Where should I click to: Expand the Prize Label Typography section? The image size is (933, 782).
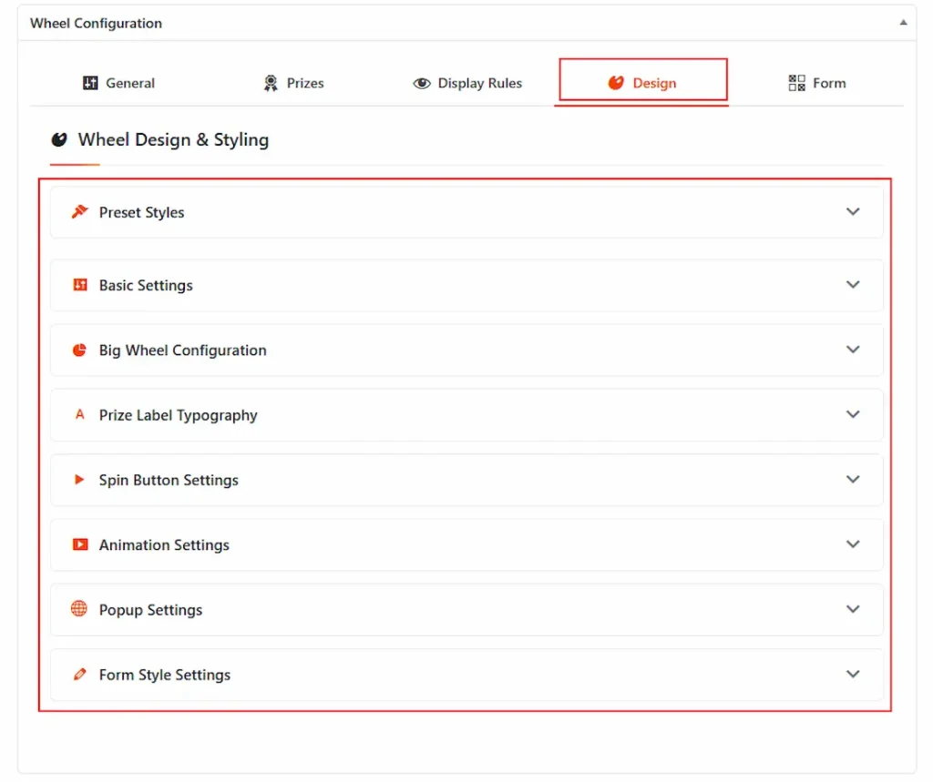pos(853,414)
